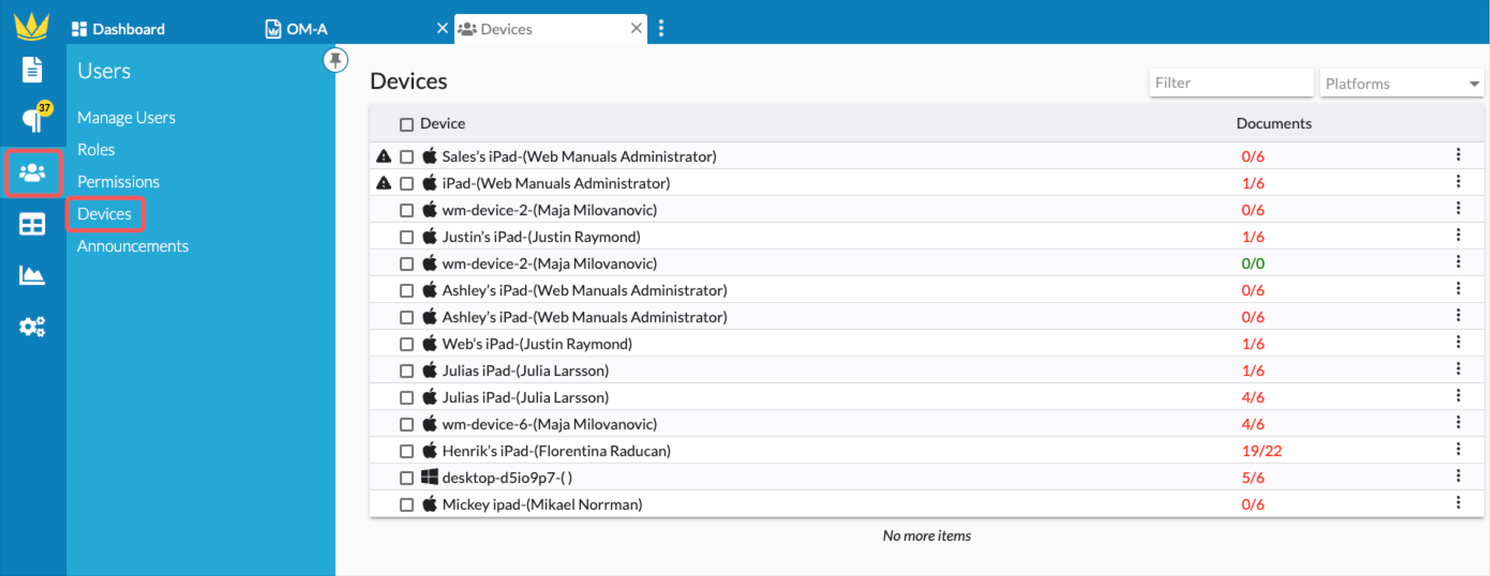Check the select-all Device checkbox
Viewport: 1490px width, 576px height.
pyautogui.click(x=406, y=124)
